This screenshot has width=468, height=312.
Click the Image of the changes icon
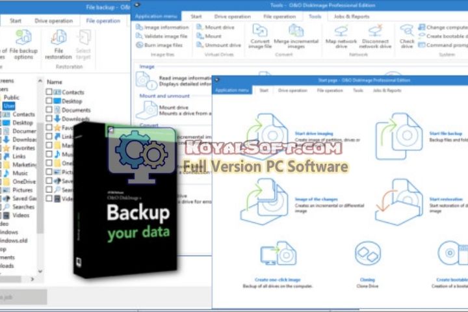click(264, 201)
